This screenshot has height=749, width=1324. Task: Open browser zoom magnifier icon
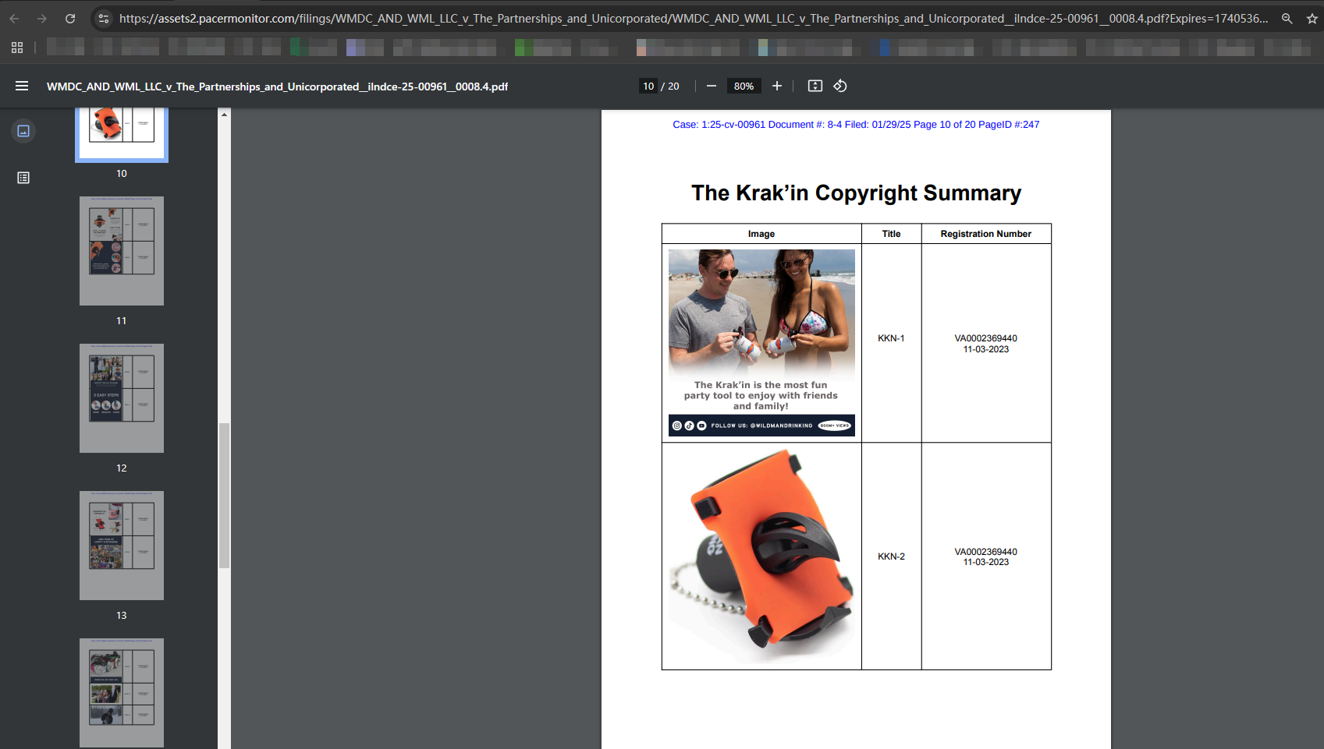(1287, 19)
